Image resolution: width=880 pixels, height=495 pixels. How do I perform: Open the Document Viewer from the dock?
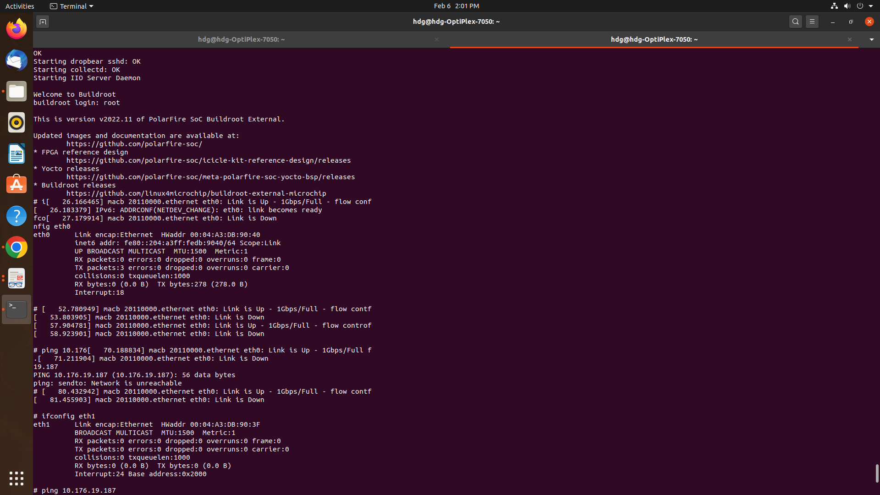click(16, 278)
